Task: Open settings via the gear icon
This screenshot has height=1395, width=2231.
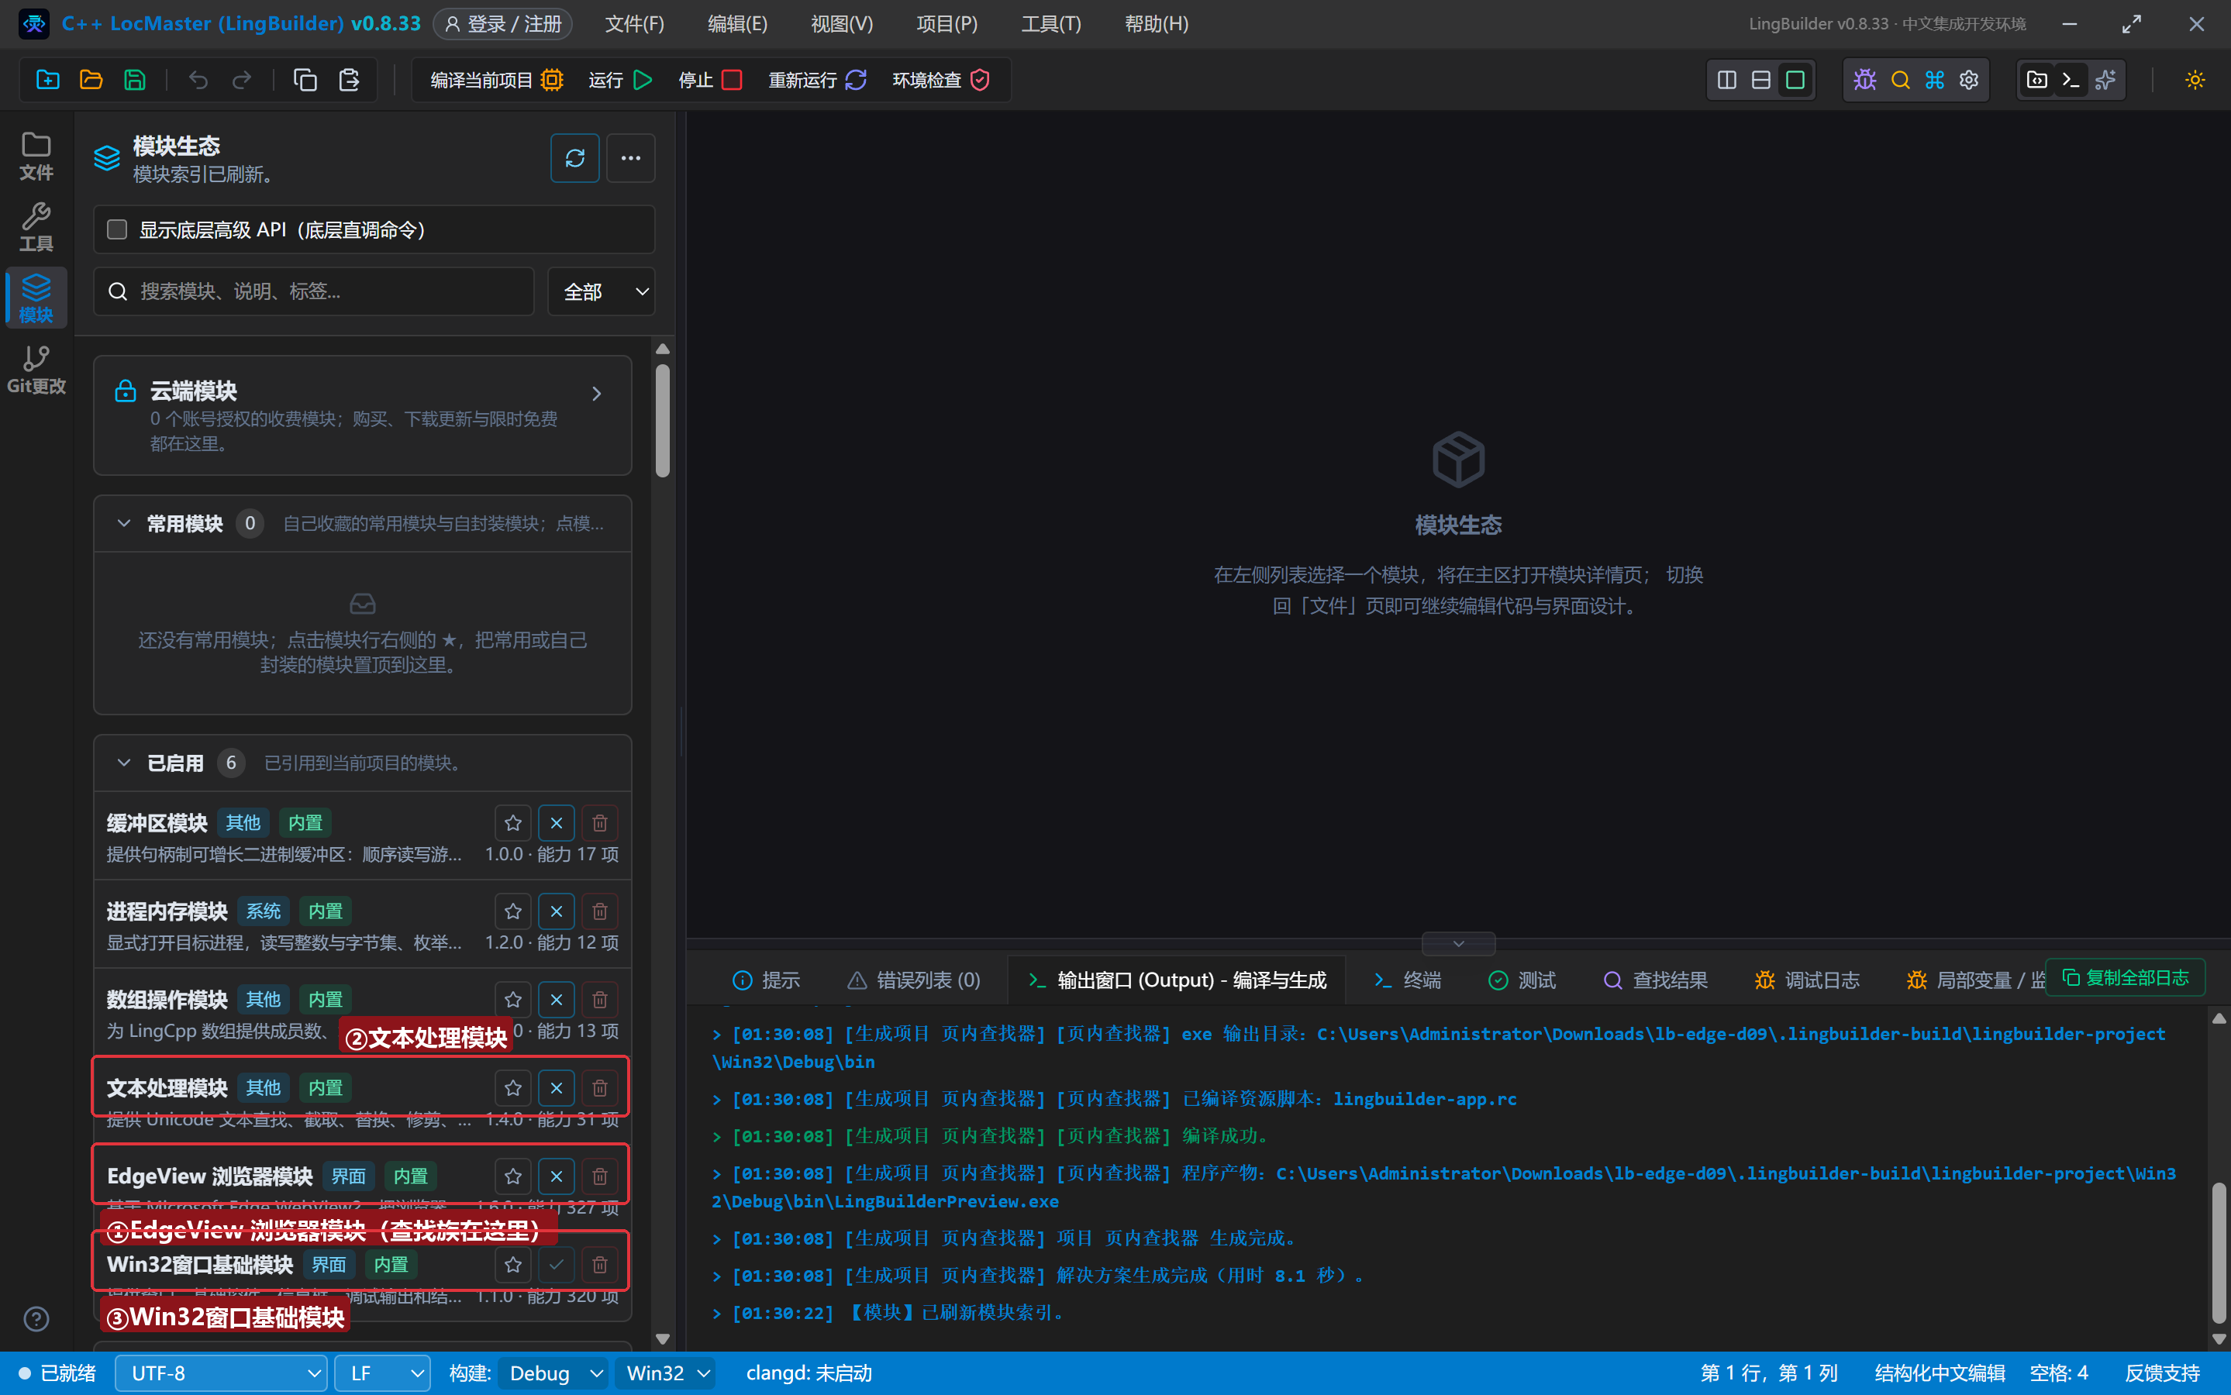Action: [x=1968, y=81]
